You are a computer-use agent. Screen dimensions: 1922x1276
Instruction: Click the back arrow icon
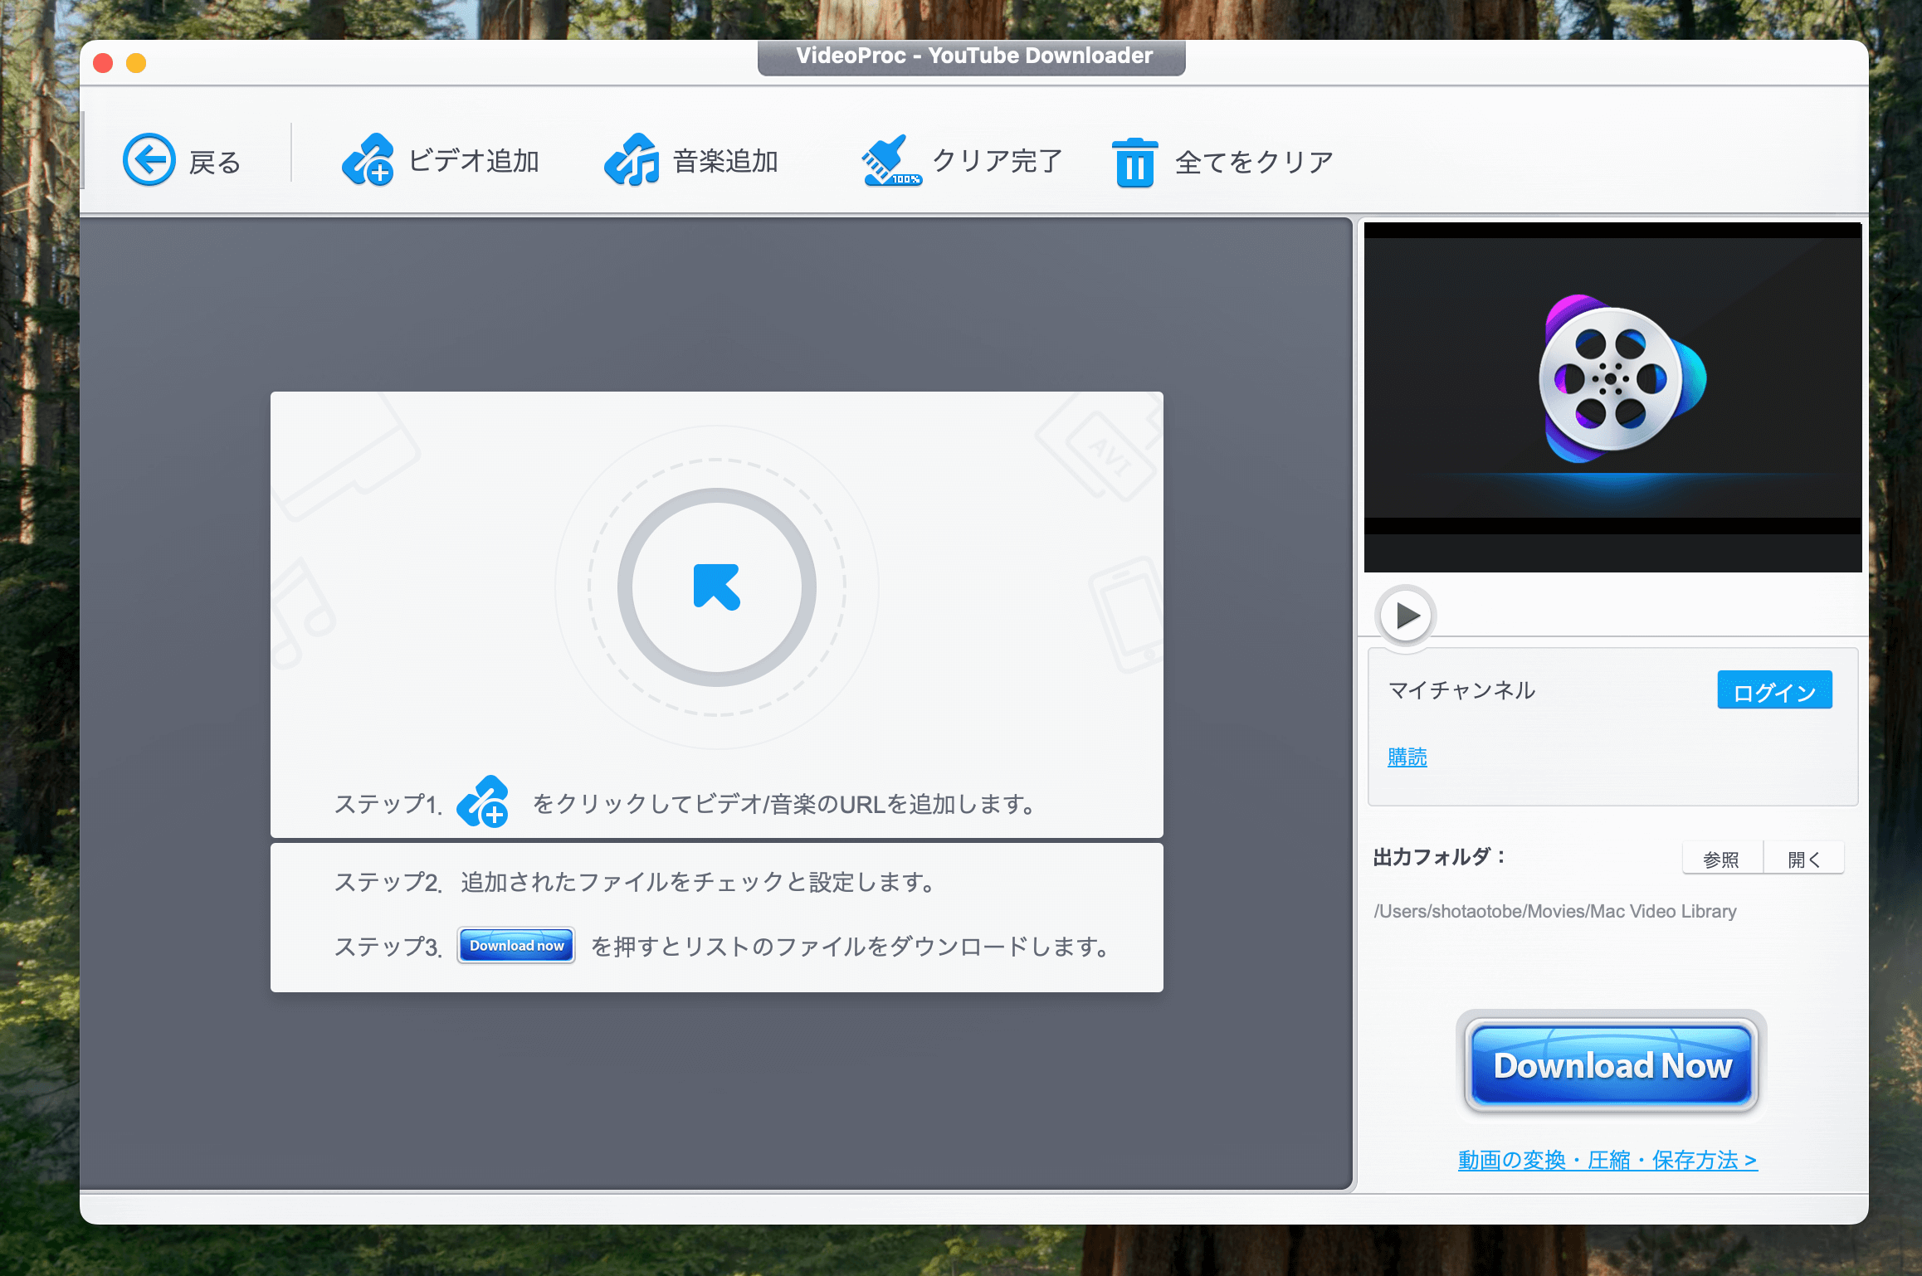149,159
